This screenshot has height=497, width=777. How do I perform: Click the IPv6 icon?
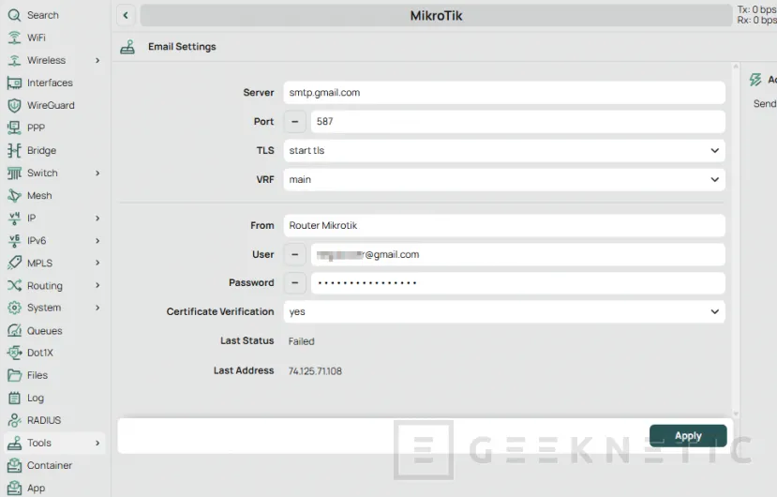tap(14, 241)
